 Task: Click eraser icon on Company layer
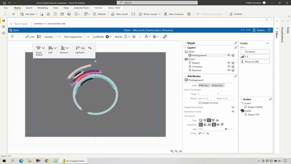(233, 67)
